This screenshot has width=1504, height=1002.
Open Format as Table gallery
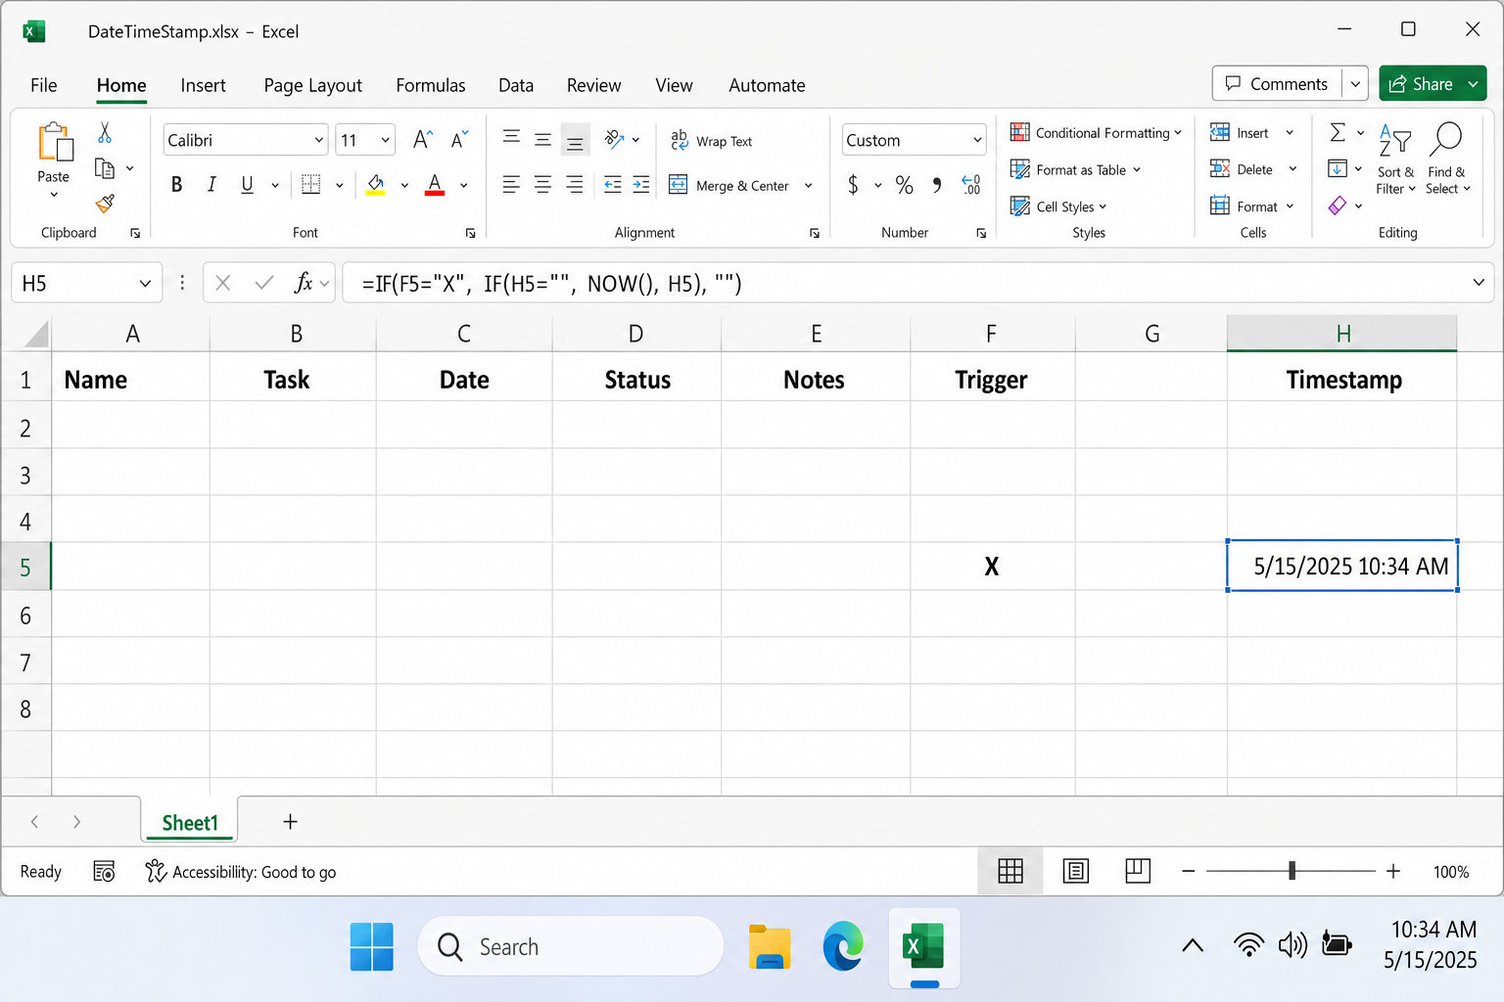pyautogui.click(x=1075, y=169)
